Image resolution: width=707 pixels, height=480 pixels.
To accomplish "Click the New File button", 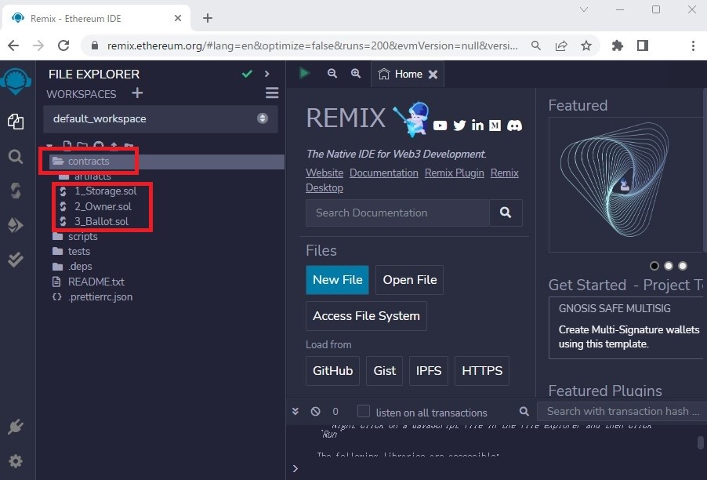I will pyautogui.click(x=337, y=280).
